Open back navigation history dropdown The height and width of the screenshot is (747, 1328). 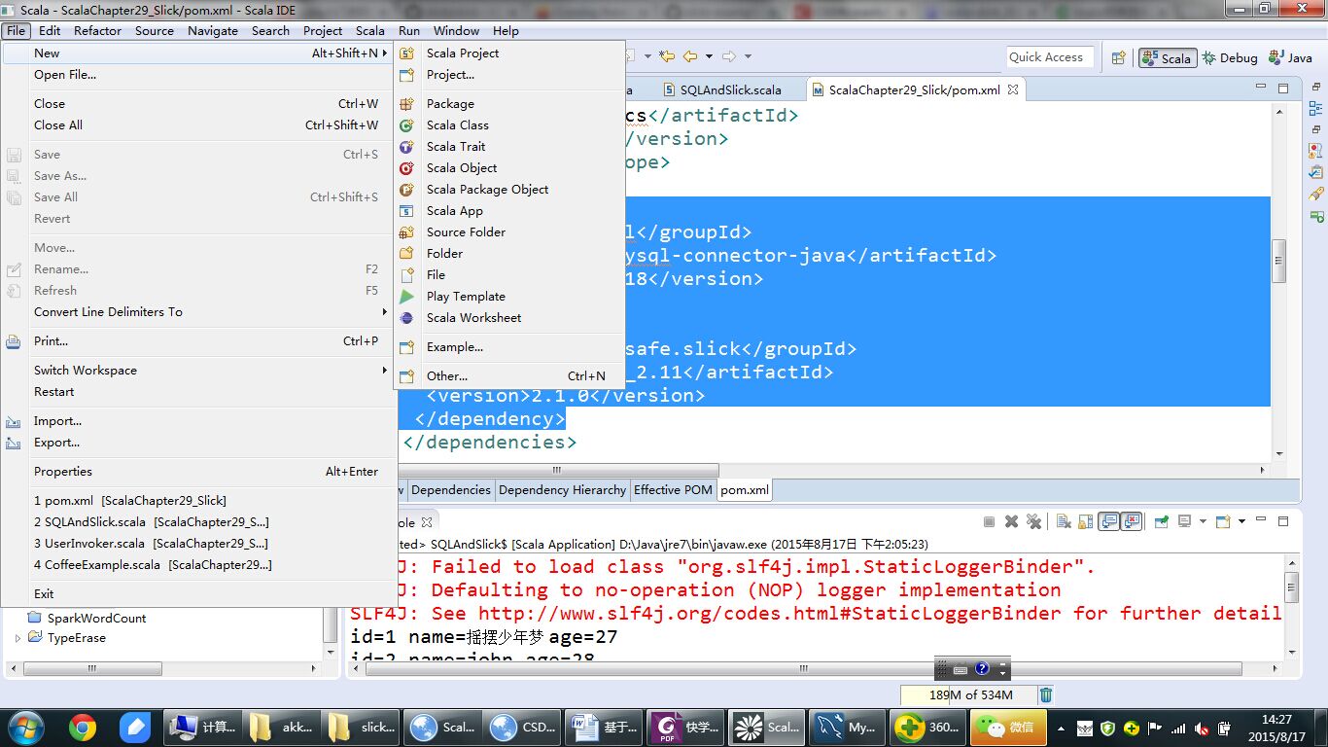(x=709, y=56)
